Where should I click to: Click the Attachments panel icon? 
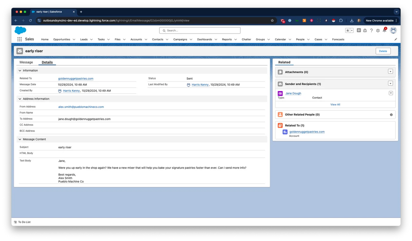click(280, 72)
